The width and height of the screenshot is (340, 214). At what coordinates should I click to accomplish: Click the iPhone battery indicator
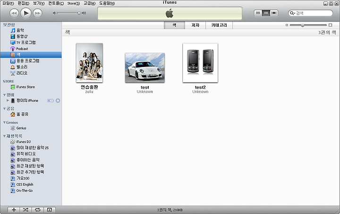[51, 100]
